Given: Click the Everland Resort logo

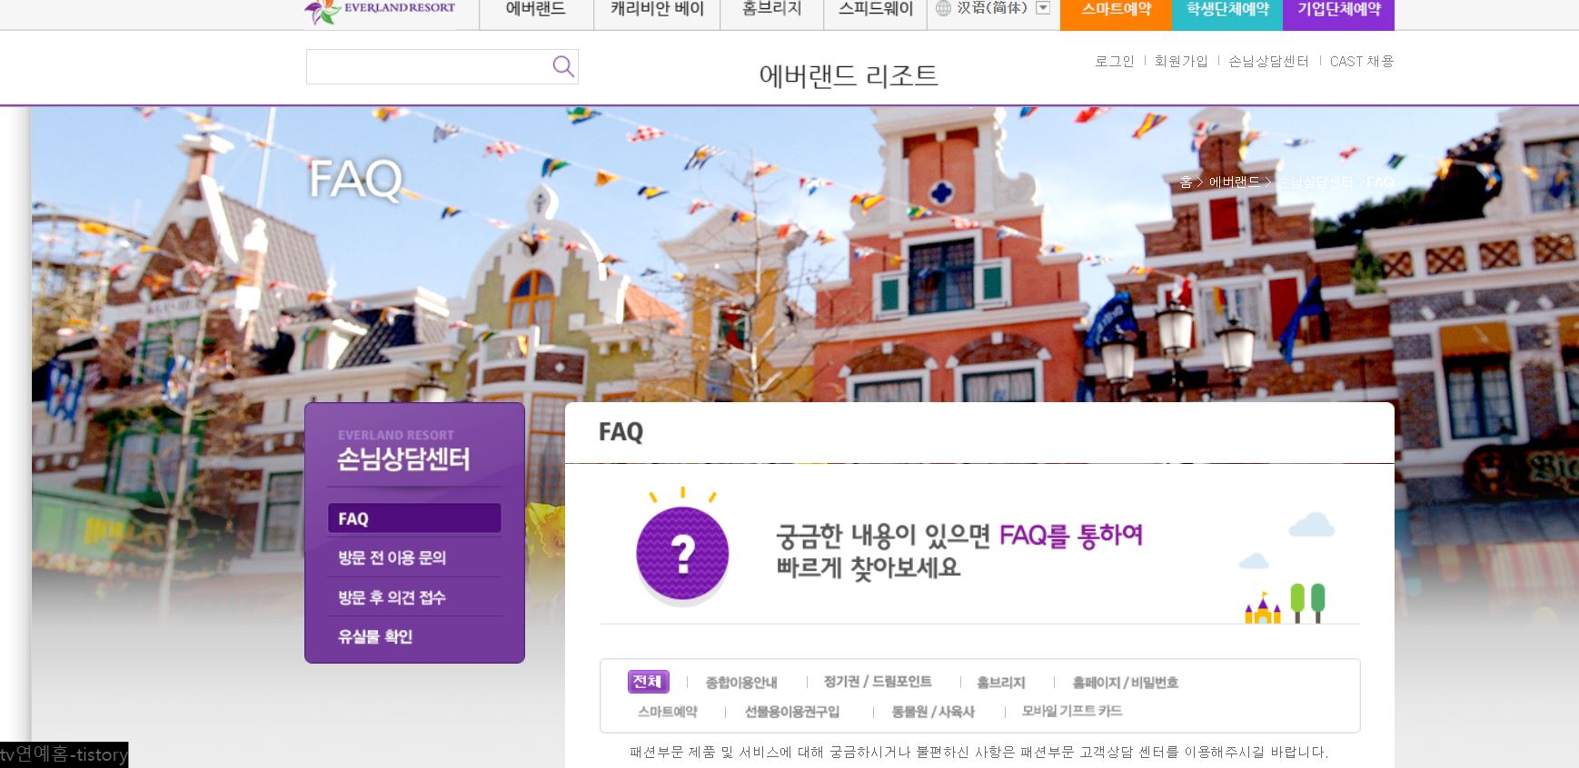Looking at the screenshot, I should (380, 10).
